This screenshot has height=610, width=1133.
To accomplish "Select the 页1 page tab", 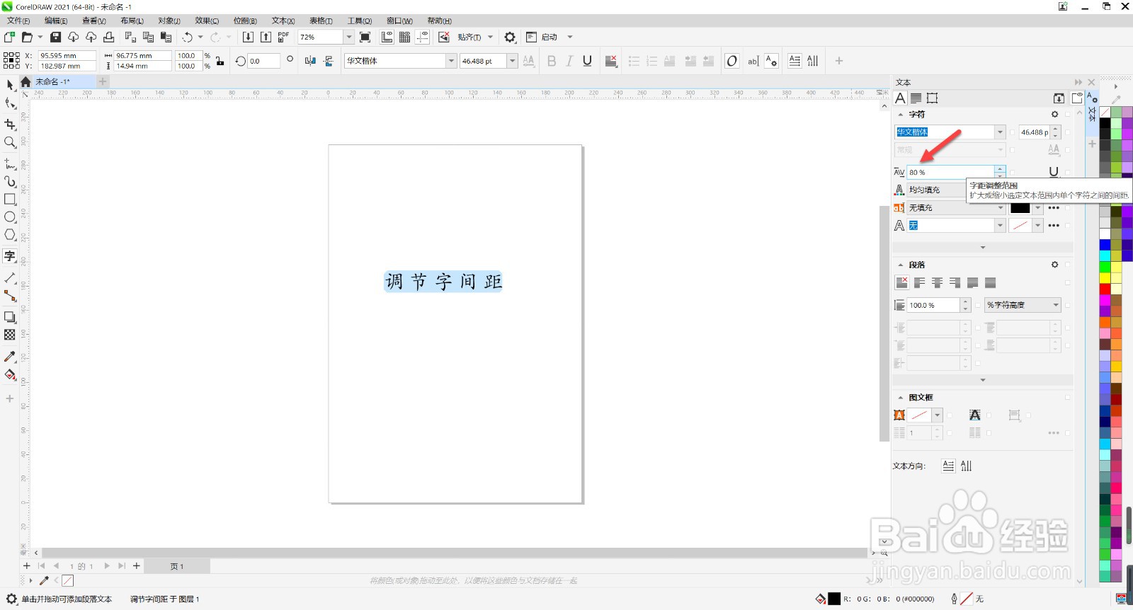I will [177, 566].
